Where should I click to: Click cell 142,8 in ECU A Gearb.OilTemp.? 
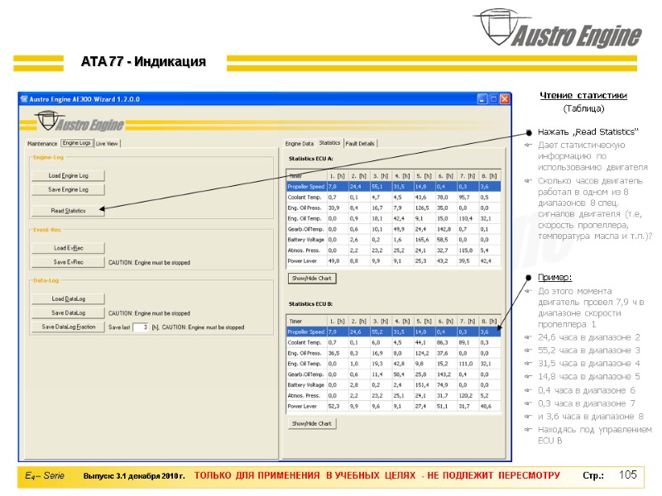pyautogui.click(x=446, y=229)
